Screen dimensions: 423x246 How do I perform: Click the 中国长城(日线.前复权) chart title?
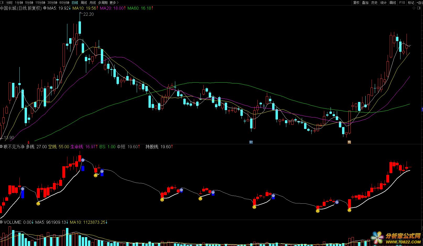(21, 8)
